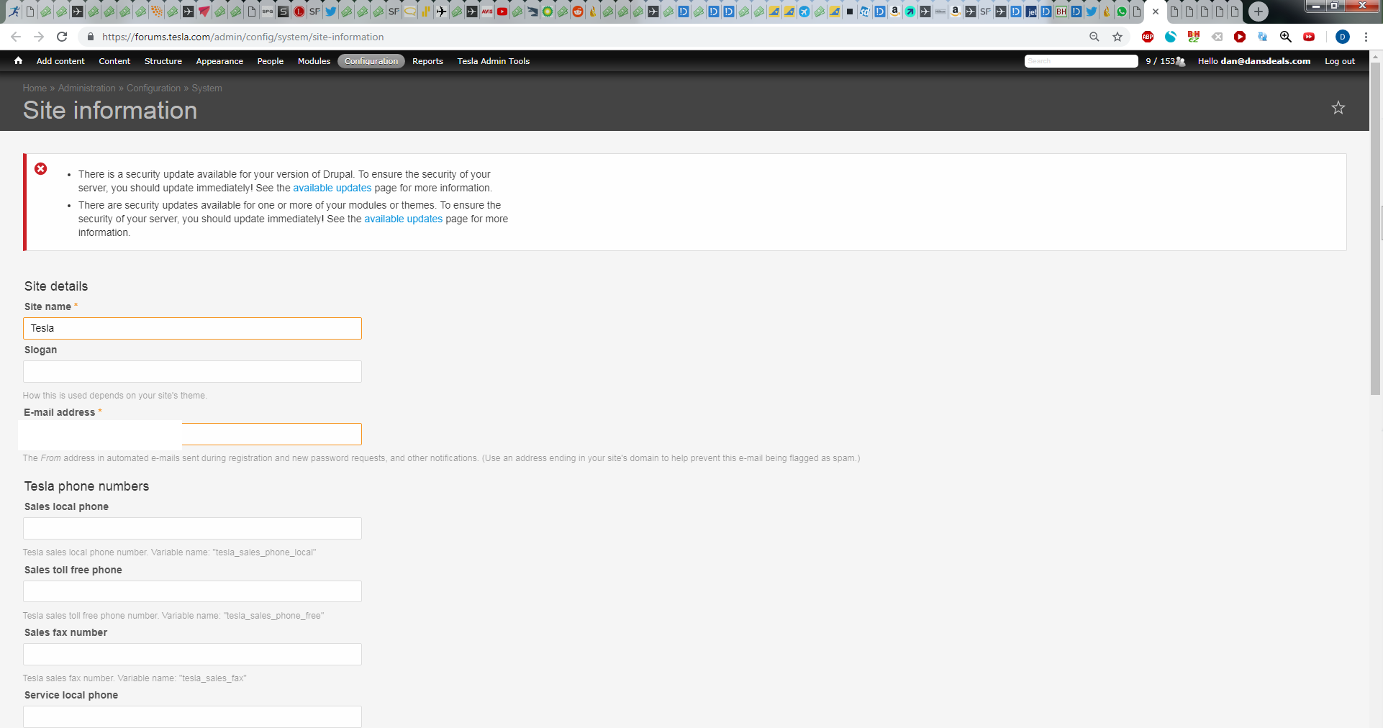The height and width of the screenshot is (728, 1383).
Task: Click the Sales toll free phone field
Action: point(192,591)
